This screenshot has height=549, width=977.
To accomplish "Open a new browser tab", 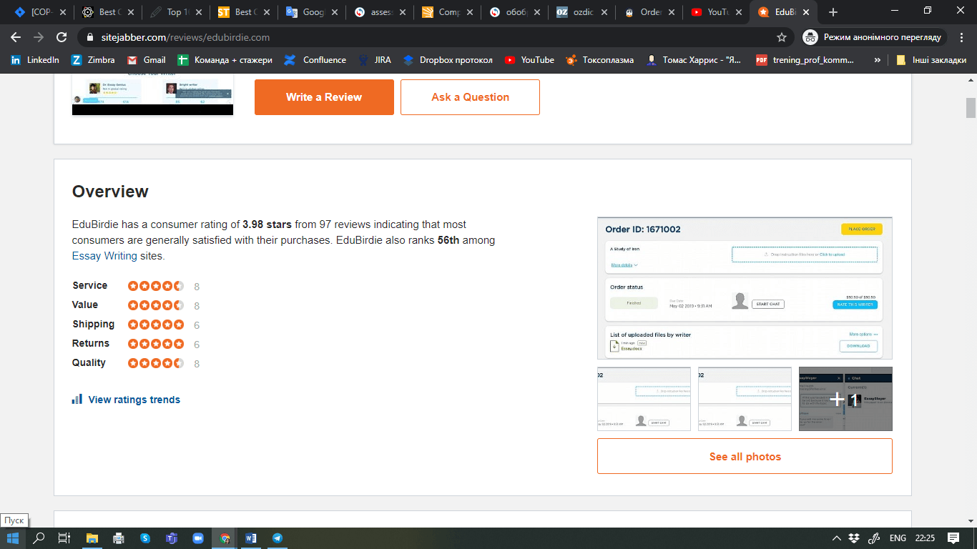I will pos(833,12).
